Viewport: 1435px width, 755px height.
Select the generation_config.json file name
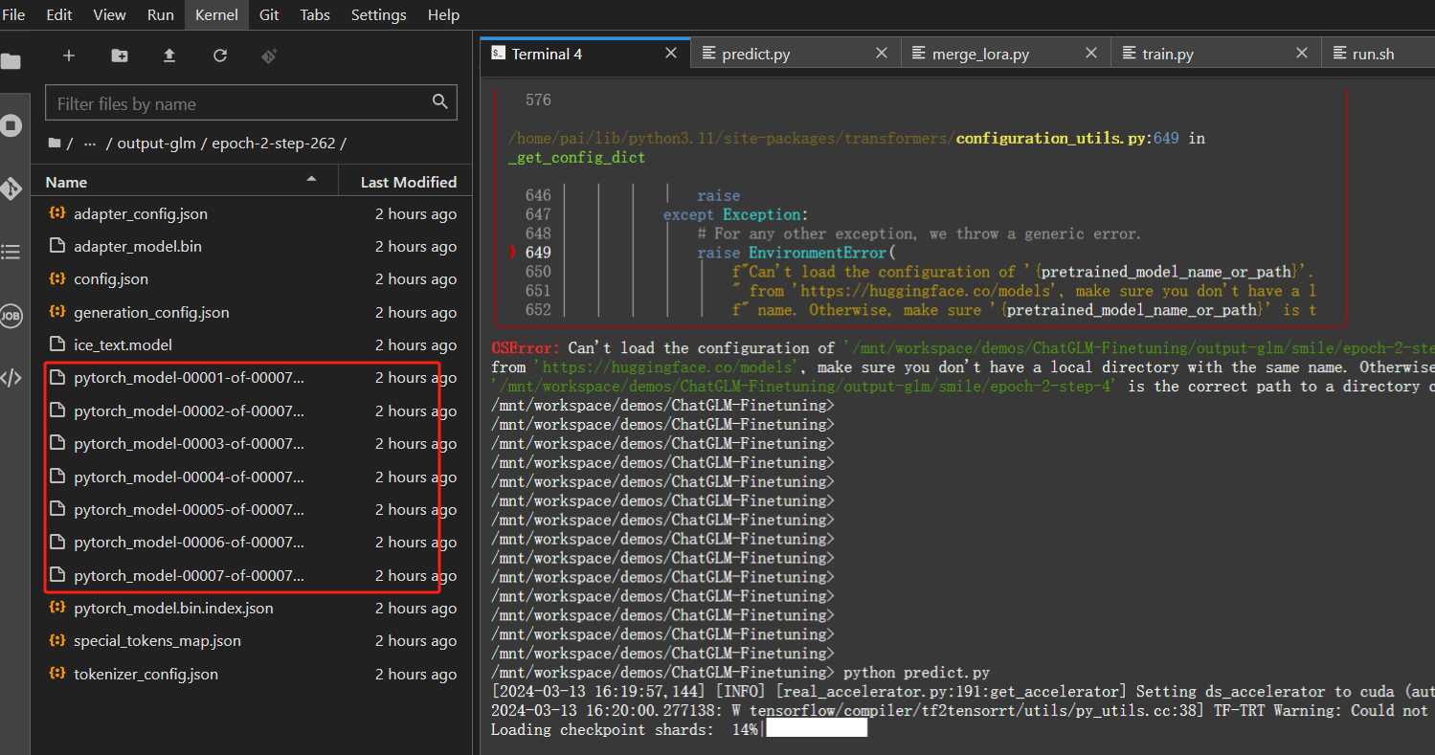[x=151, y=312]
